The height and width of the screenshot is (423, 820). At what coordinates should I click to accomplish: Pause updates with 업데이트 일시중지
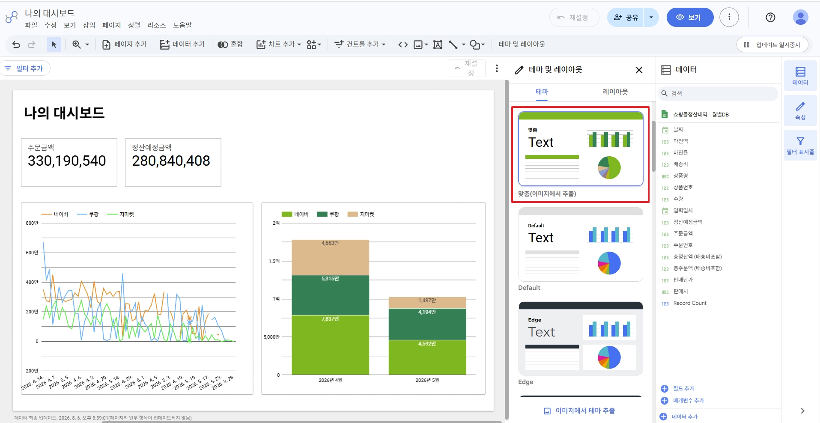(x=772, y=45)
